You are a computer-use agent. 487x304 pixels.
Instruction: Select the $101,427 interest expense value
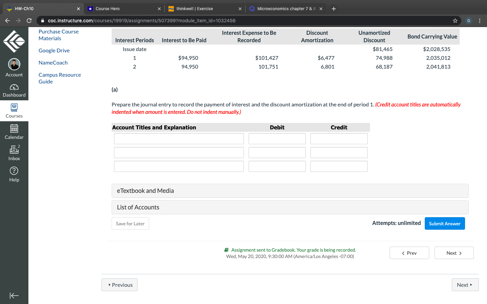266,58
